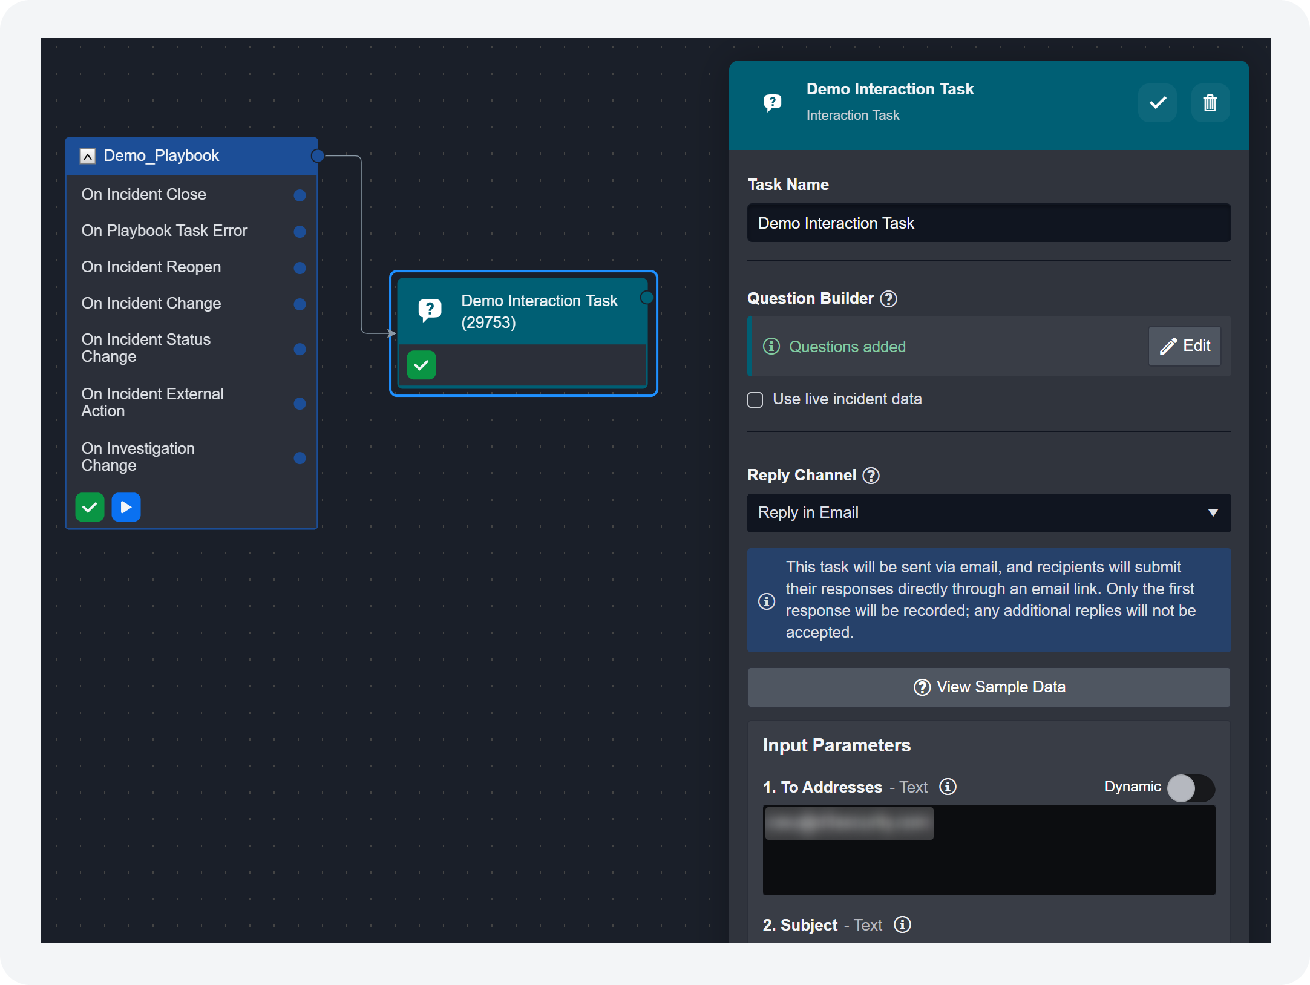This screenshot has height=985, width=1310.
Task: Click the blue play button on Demo_Playbook node
Action: point(126,507)
